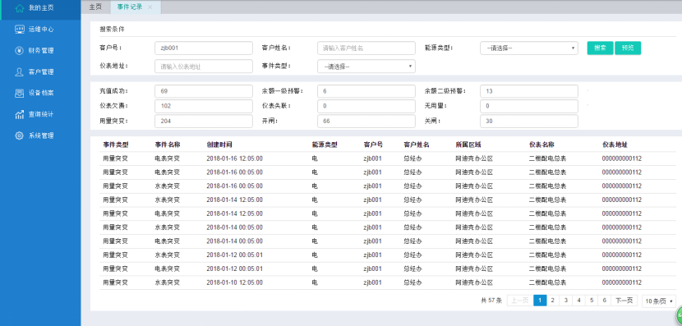Click the 创建时间 column header

pos(219,145)
